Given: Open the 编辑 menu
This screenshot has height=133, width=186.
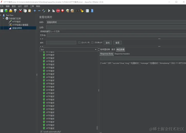Looking at the screenshot, I should click(x=7, y=6).
